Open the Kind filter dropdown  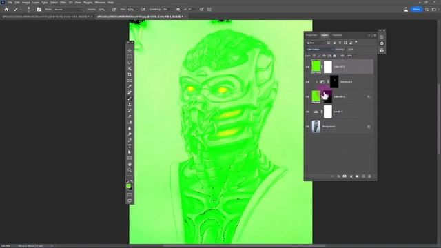[315, 43]
